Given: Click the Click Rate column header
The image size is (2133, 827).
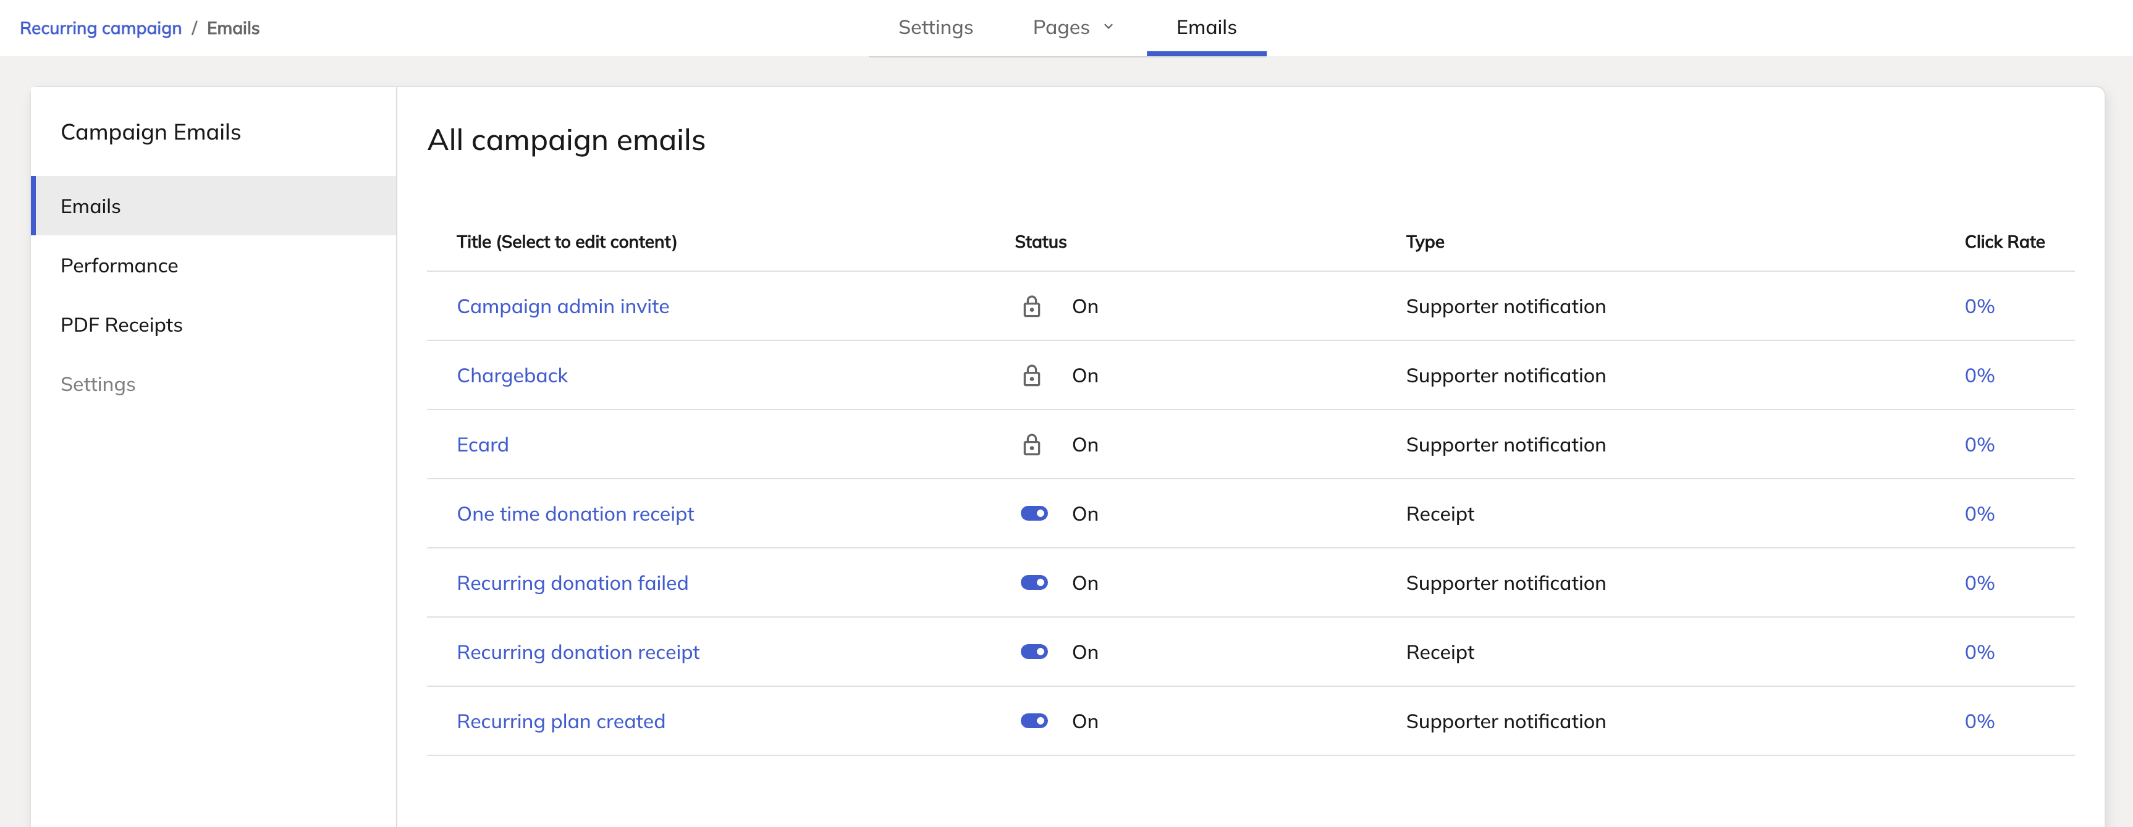Looking at the screenshot, I should (2004, 241).
